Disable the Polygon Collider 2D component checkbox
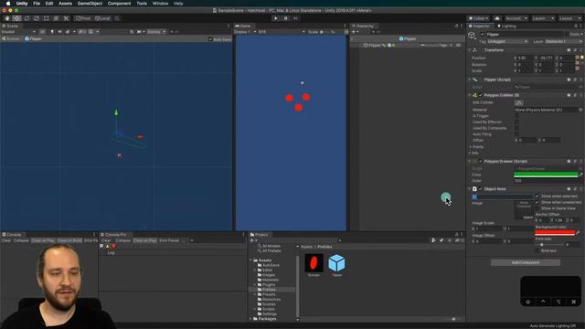Viewport: 585px width, 329px height. coord(481,95)
